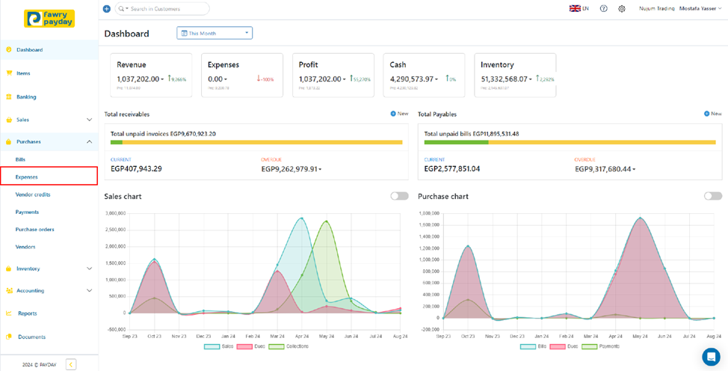
Task: Click the Fawry payday logo
Action: (49, 19)
